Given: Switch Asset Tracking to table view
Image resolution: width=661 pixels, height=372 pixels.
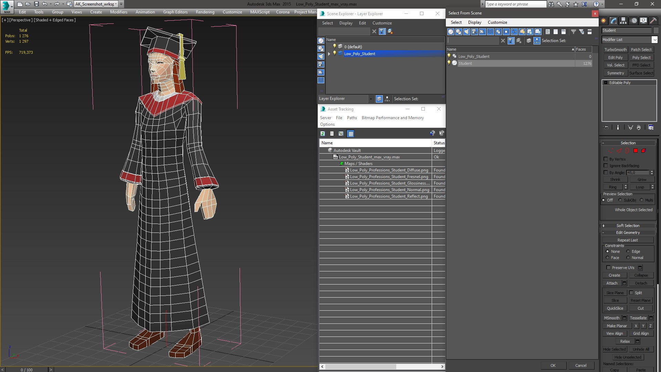Looking at the screenshot, I should click(x=350, y=134).
